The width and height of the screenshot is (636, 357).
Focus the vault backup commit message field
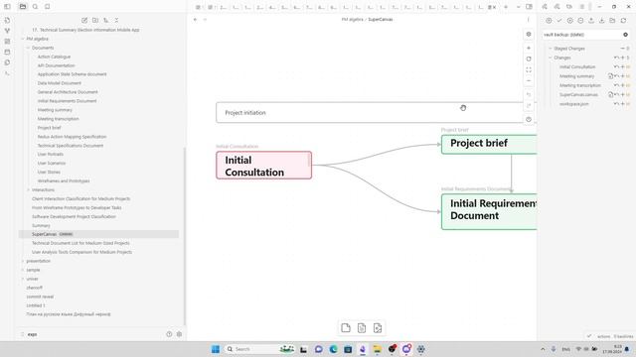pos(582,35)
